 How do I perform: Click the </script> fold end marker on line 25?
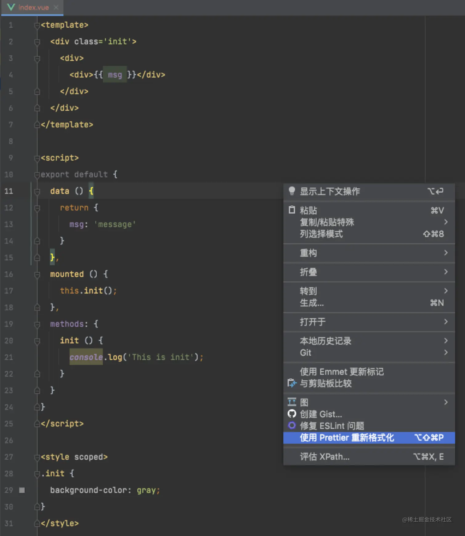click(37, 424)
